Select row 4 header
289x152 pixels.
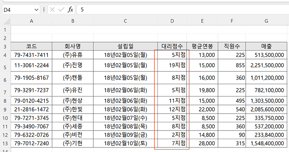(x=5, y=55)
